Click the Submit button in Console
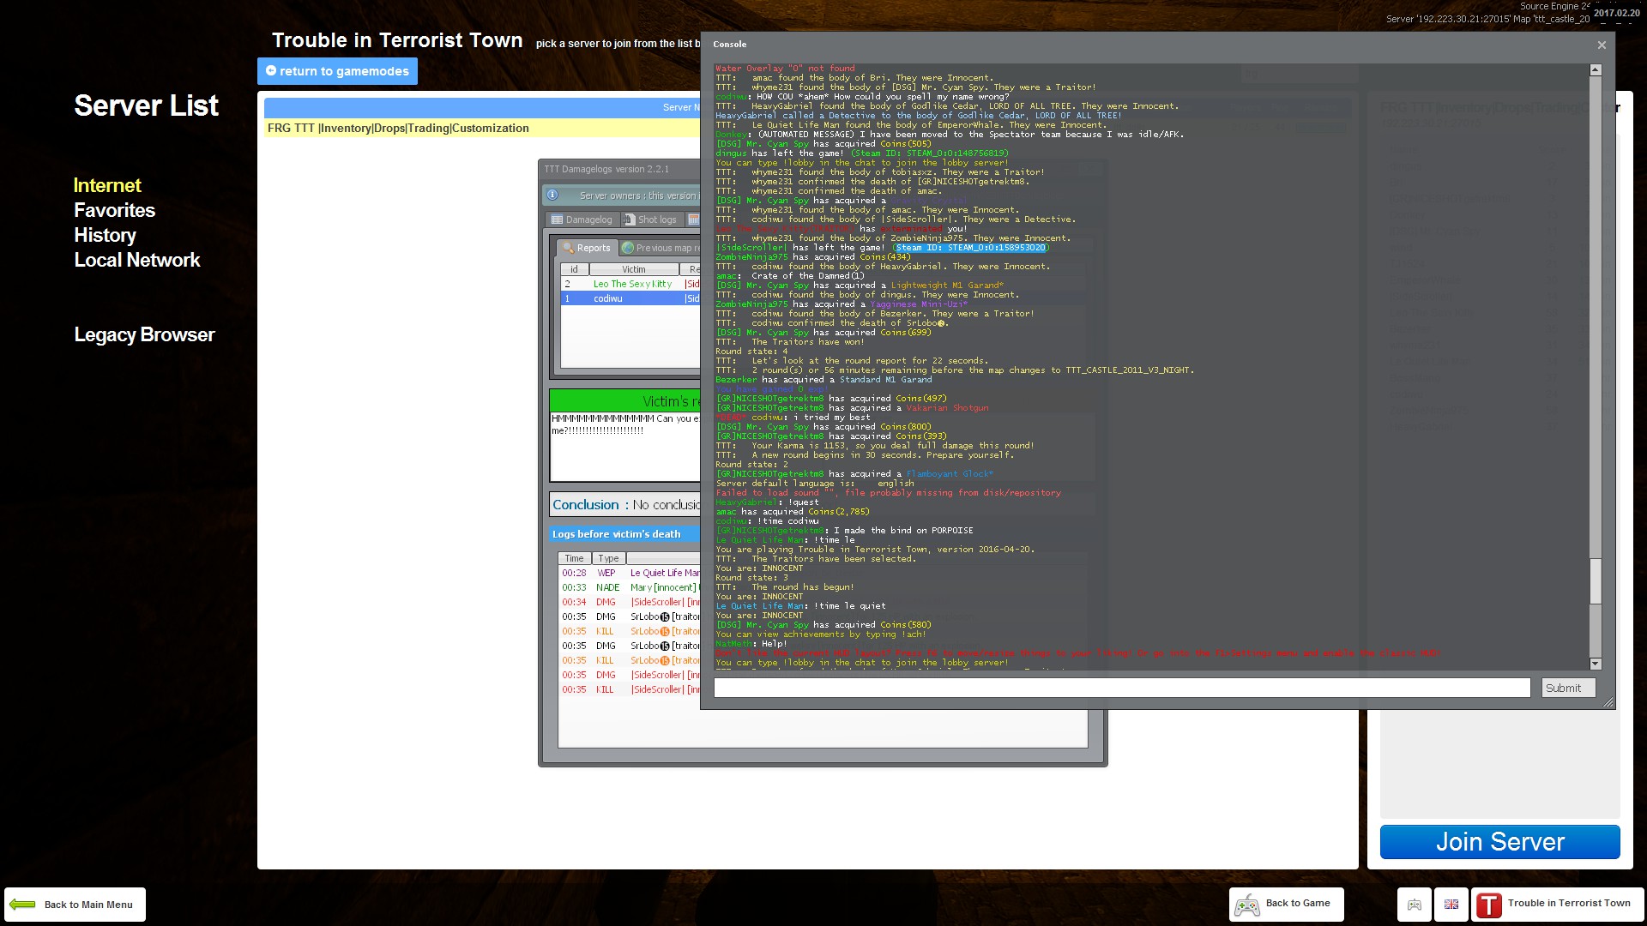The height and width of the screenshot is (926, 1647). click(1567, 688)
